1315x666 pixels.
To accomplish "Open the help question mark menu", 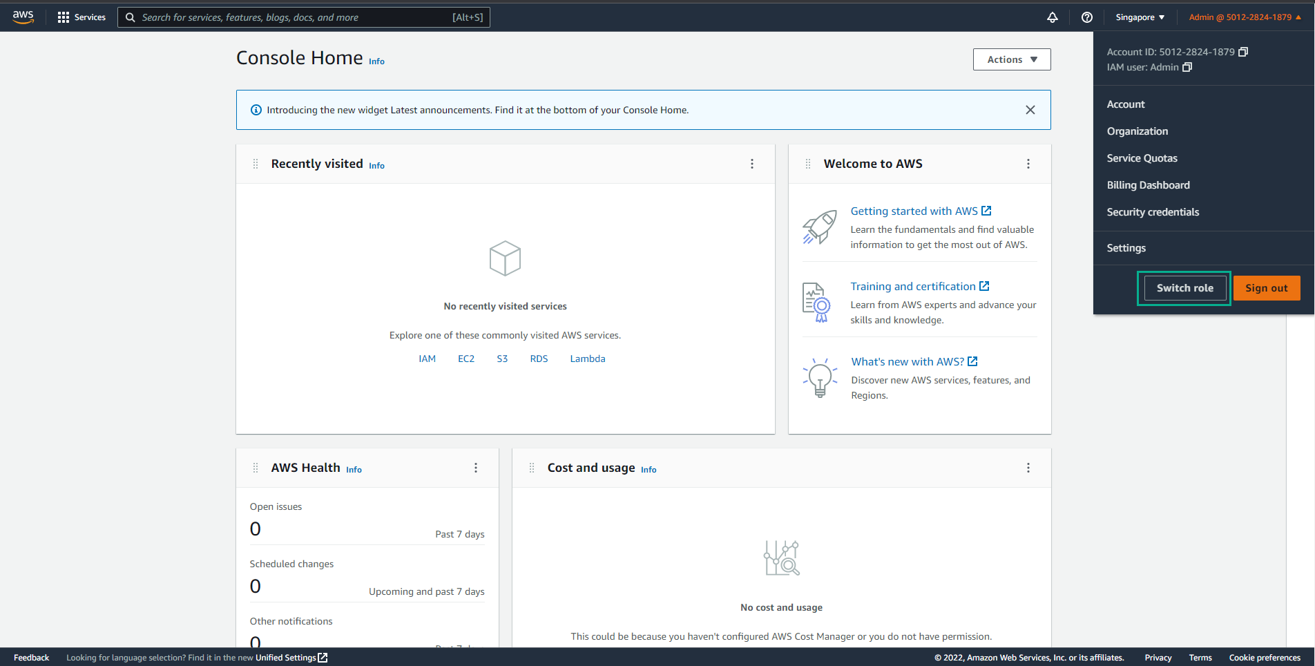I will (x=1087, y=17).
